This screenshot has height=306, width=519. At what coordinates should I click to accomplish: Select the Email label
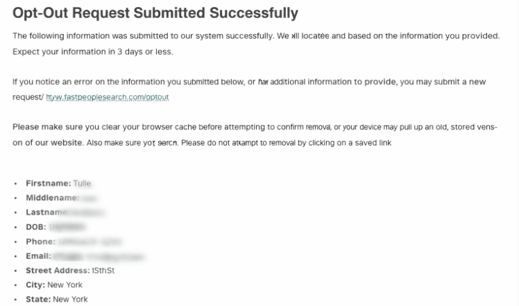pyautogui.click(x=39, y=256)
